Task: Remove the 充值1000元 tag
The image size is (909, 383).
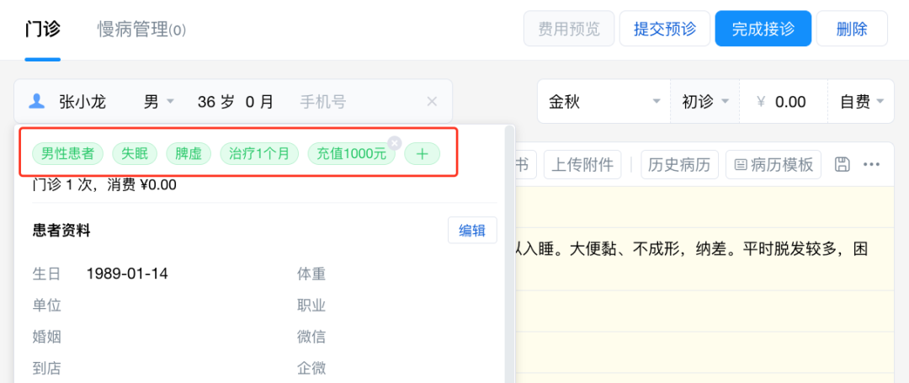Action: coord(394,143)
